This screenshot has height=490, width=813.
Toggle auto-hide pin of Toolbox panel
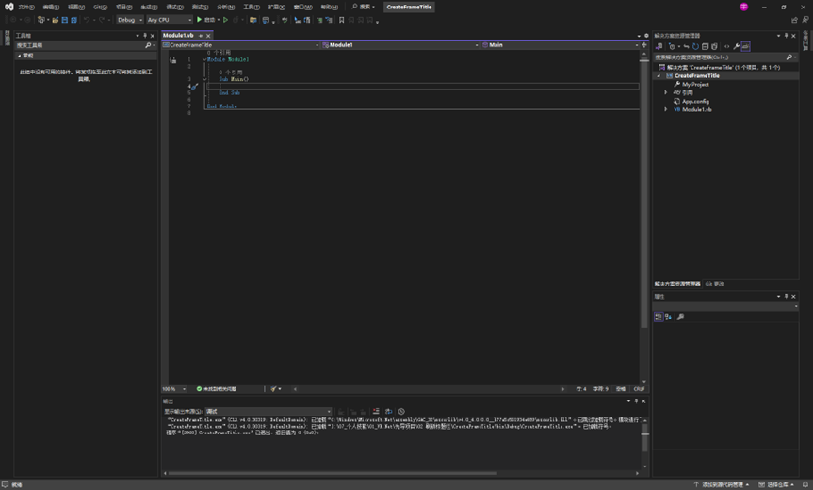[145, 36]
